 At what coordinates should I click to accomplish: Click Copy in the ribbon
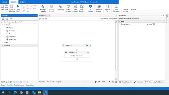click(x=26, y=8)
